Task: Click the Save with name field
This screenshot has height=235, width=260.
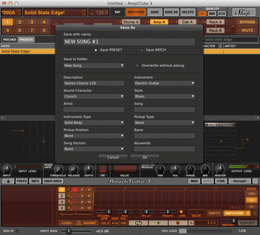Action: 129,42
